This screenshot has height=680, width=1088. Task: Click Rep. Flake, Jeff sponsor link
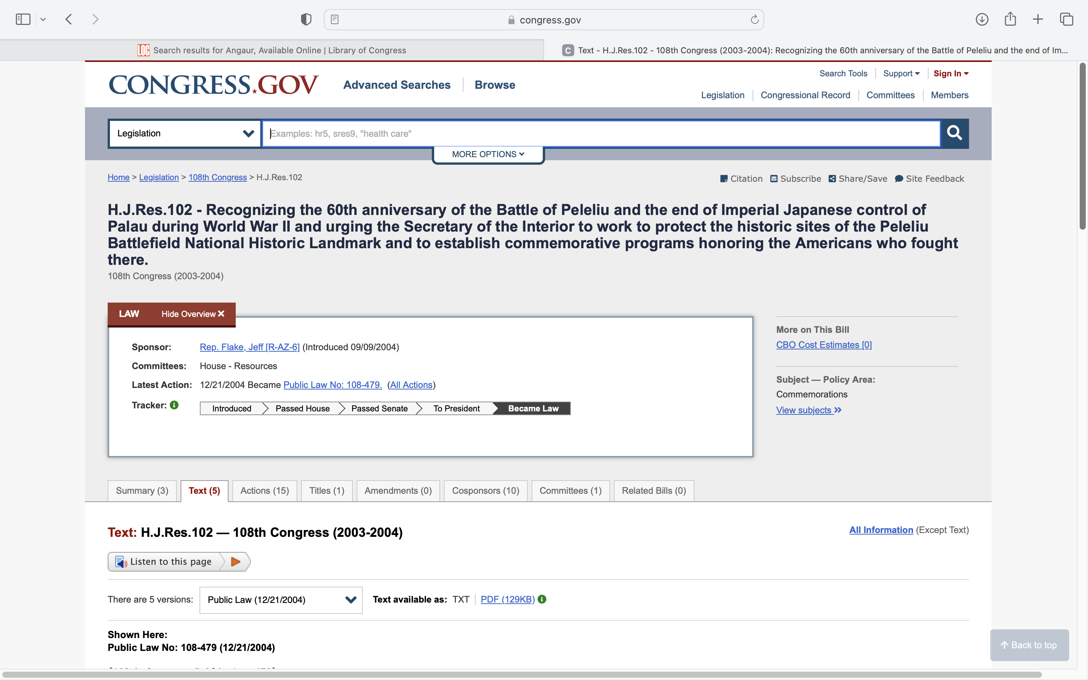click(249, 347)
